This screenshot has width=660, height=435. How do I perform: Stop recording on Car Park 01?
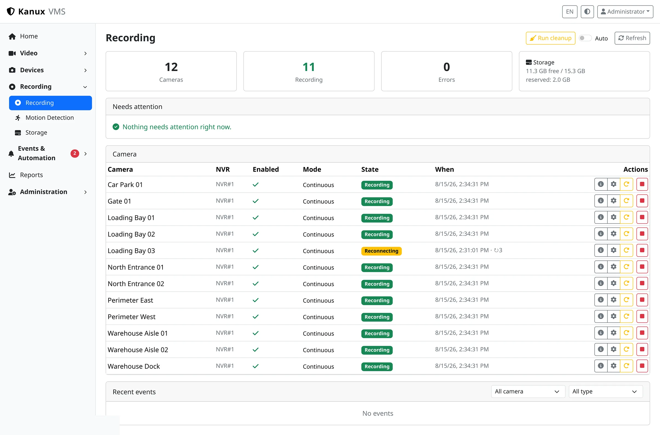[642, 184]
